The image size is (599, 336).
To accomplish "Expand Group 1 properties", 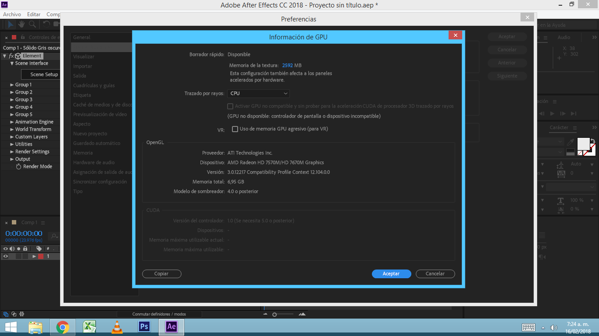I will [x=12, y=85].
